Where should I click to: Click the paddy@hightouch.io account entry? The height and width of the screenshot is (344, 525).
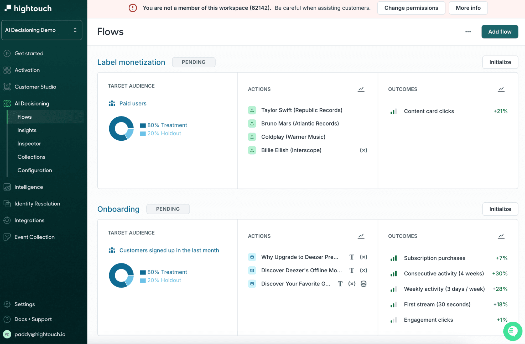(x=40, y=334)
